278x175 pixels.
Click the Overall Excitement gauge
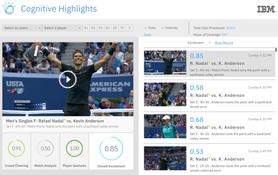[x=111, y=148]
